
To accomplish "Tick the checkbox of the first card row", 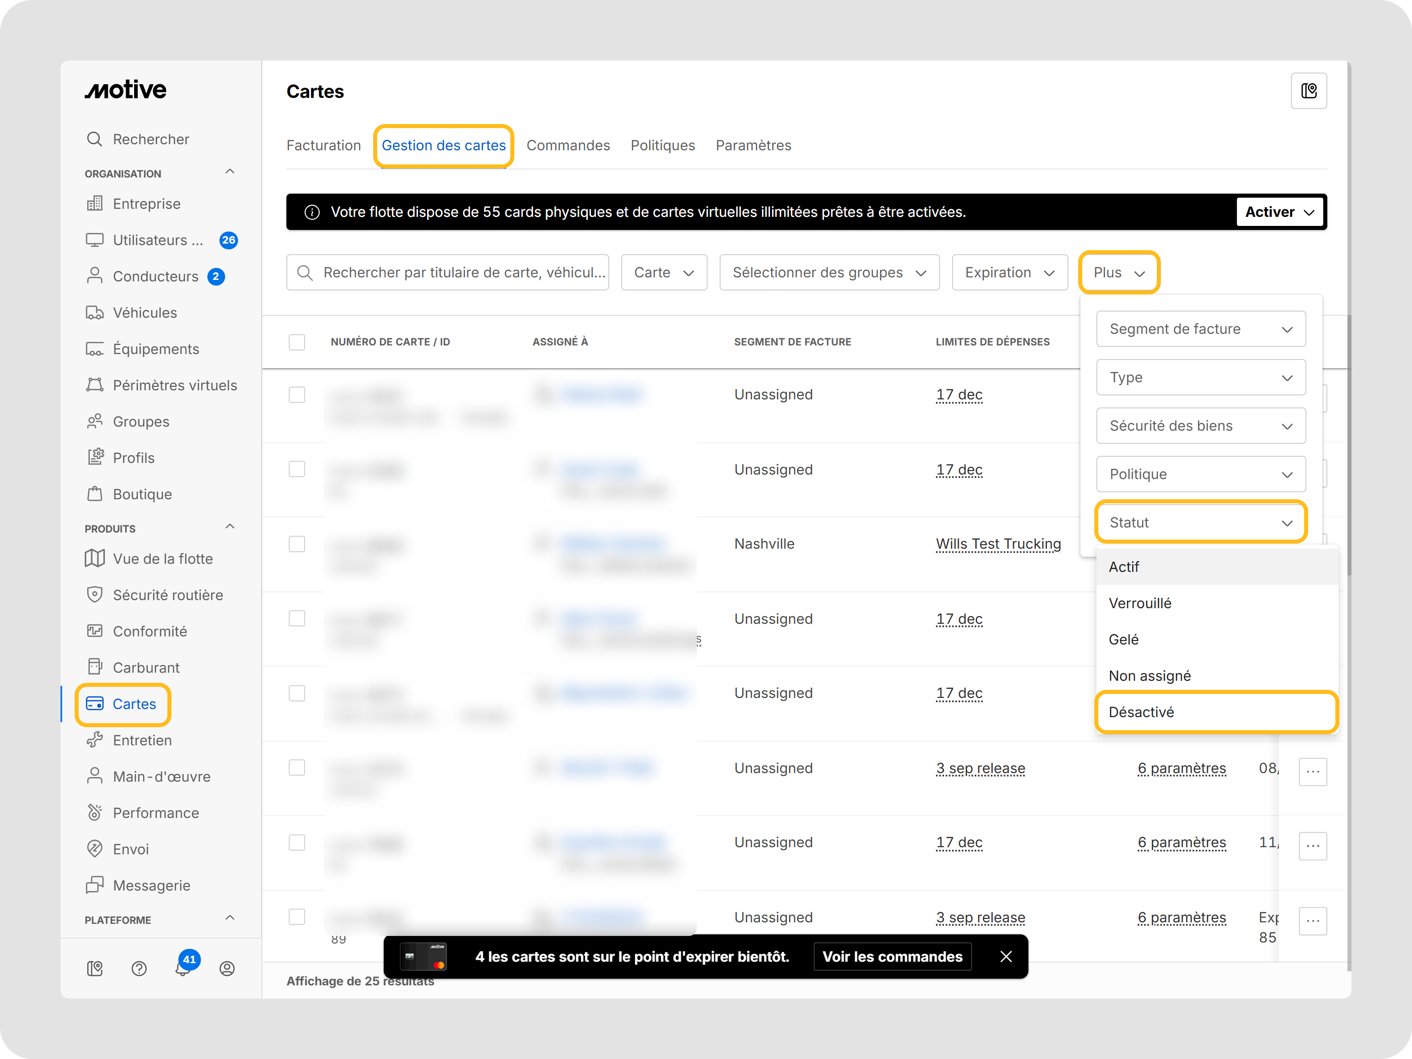I will tap(297, 394).
